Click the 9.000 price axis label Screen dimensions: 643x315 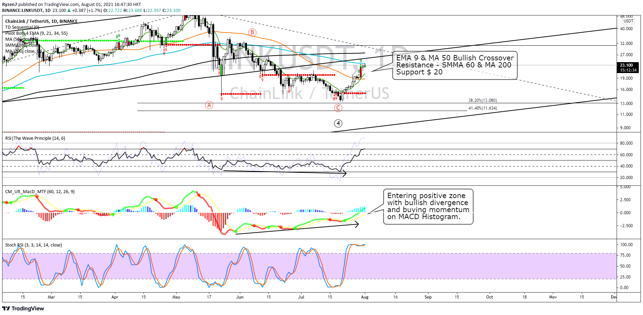click(x=625, y=128)
